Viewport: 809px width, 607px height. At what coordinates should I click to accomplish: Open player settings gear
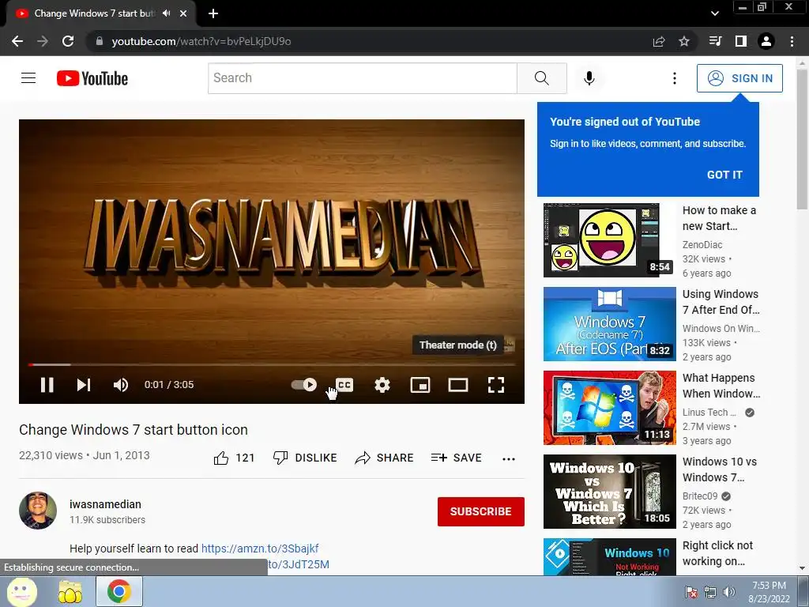pos(382,385)
